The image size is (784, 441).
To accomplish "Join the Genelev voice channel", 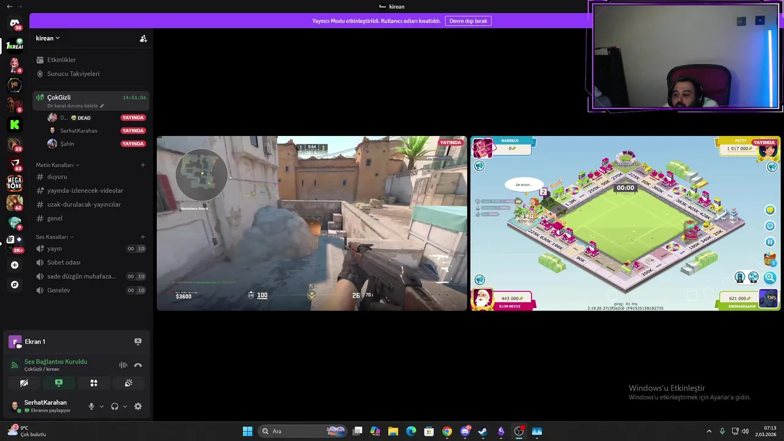I will click(91, 290).
